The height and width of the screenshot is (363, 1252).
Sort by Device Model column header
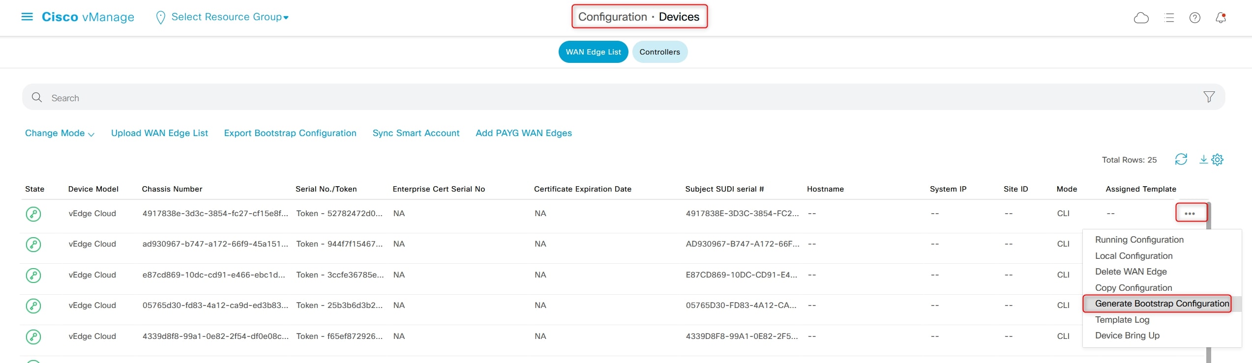point(93,189)
